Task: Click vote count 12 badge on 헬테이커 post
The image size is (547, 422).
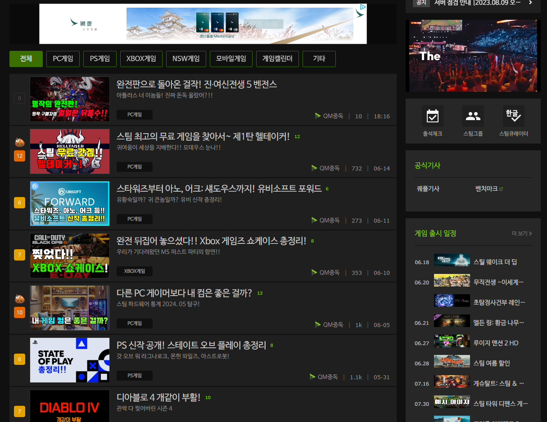Action: click(x=19, y=156)
